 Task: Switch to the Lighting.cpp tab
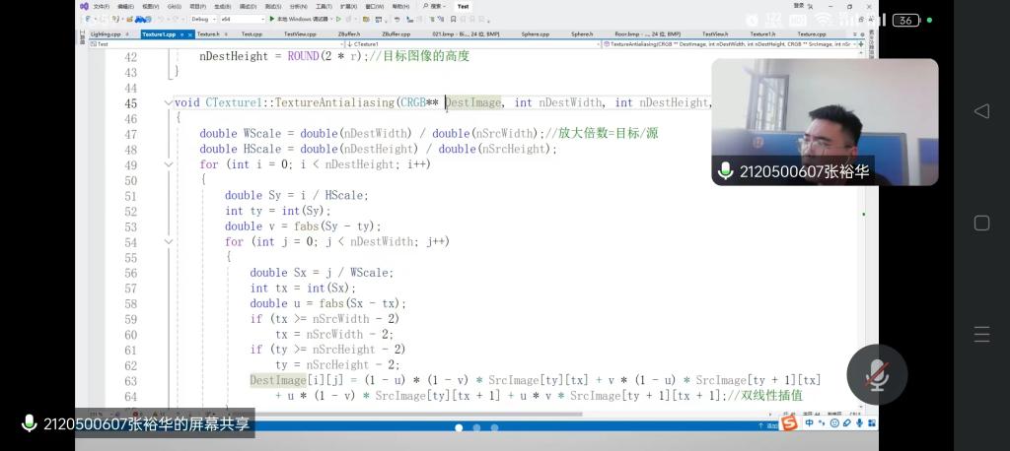coord(106,34)
